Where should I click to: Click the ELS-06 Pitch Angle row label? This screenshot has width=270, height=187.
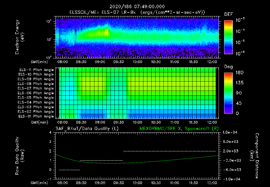point(36,93)
